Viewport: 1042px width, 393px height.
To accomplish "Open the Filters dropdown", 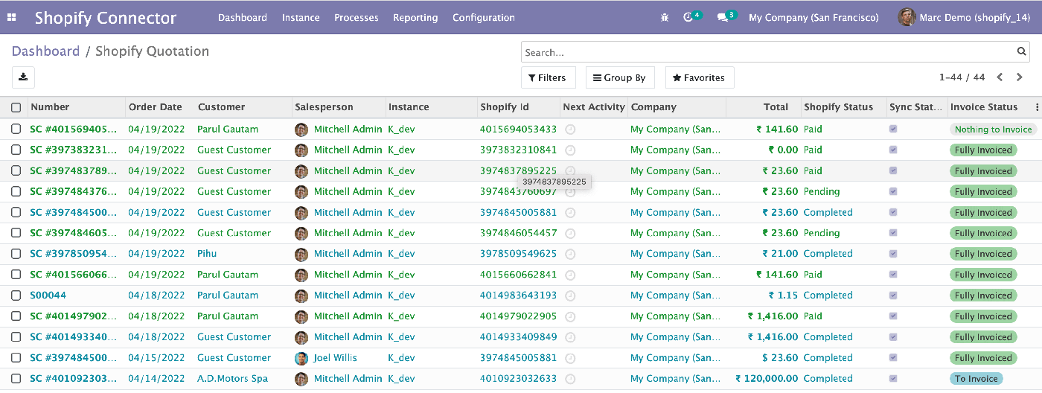I will click(548, 77).
